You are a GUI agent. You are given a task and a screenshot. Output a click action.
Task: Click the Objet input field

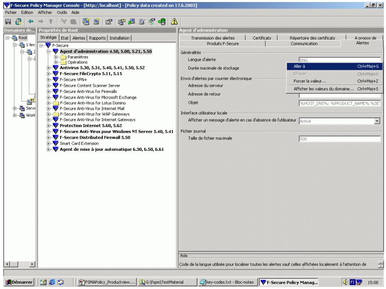click(x=340, y=103)
